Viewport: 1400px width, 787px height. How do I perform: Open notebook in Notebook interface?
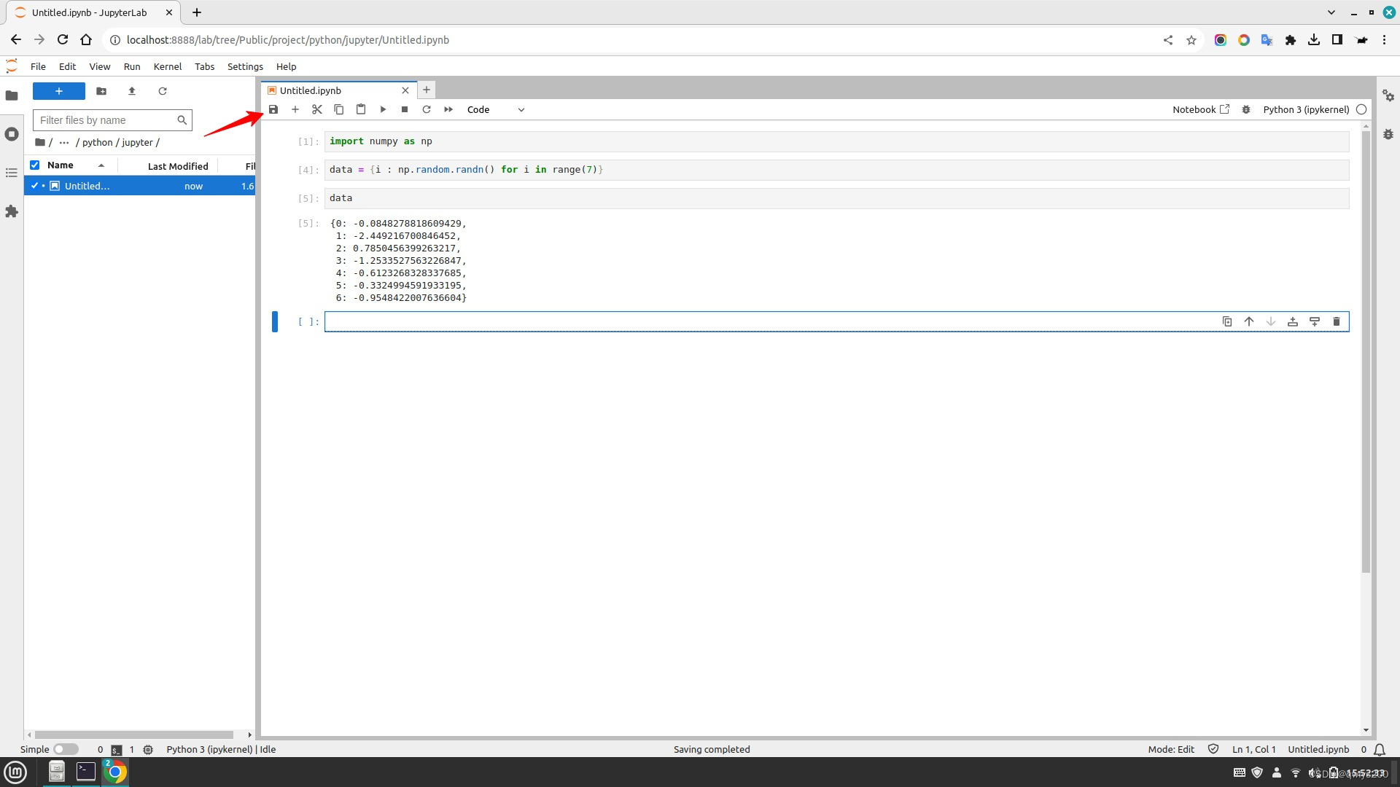click(x=1201, y=109)
